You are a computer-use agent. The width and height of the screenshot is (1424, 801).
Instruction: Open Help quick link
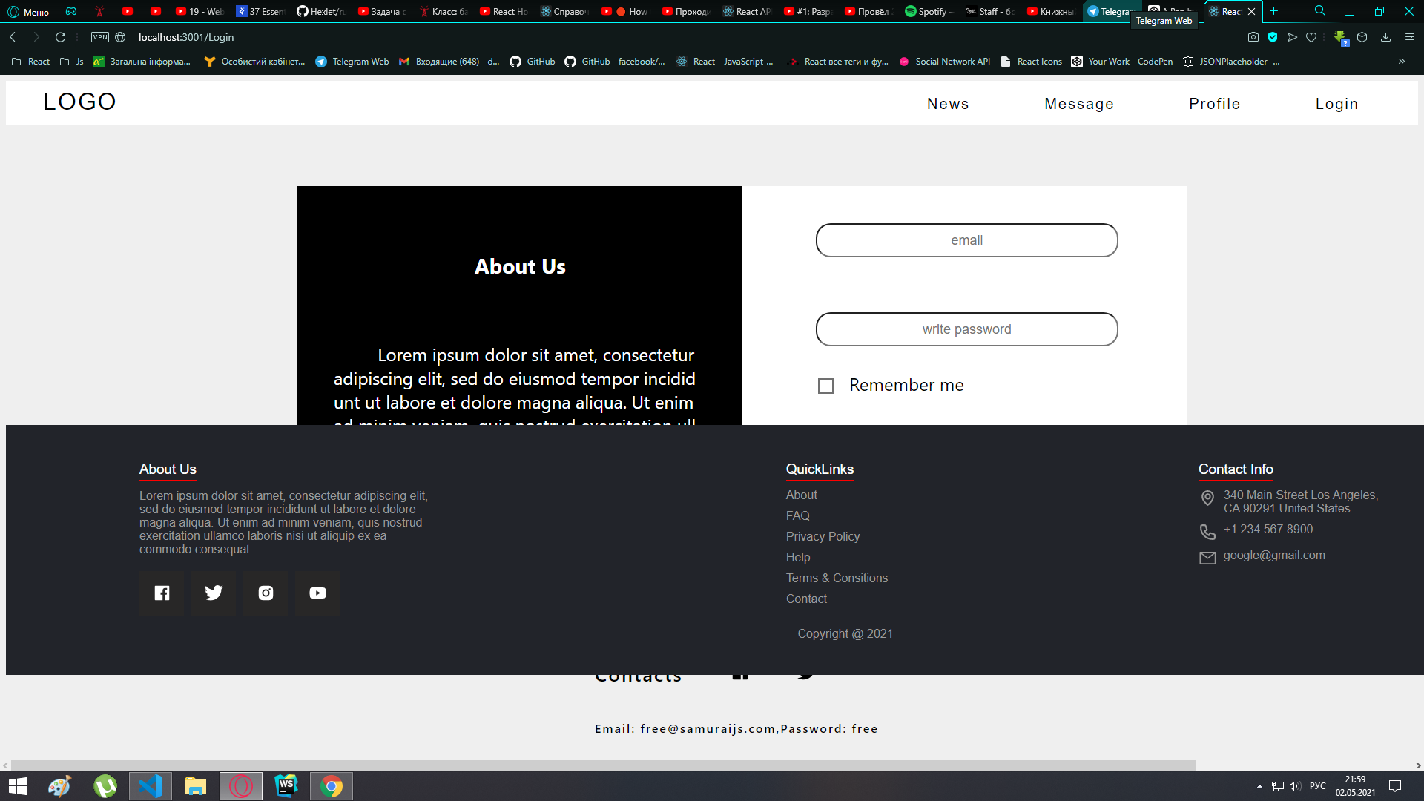coord(798,557)
